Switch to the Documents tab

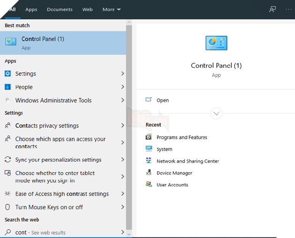click(59, 9)
